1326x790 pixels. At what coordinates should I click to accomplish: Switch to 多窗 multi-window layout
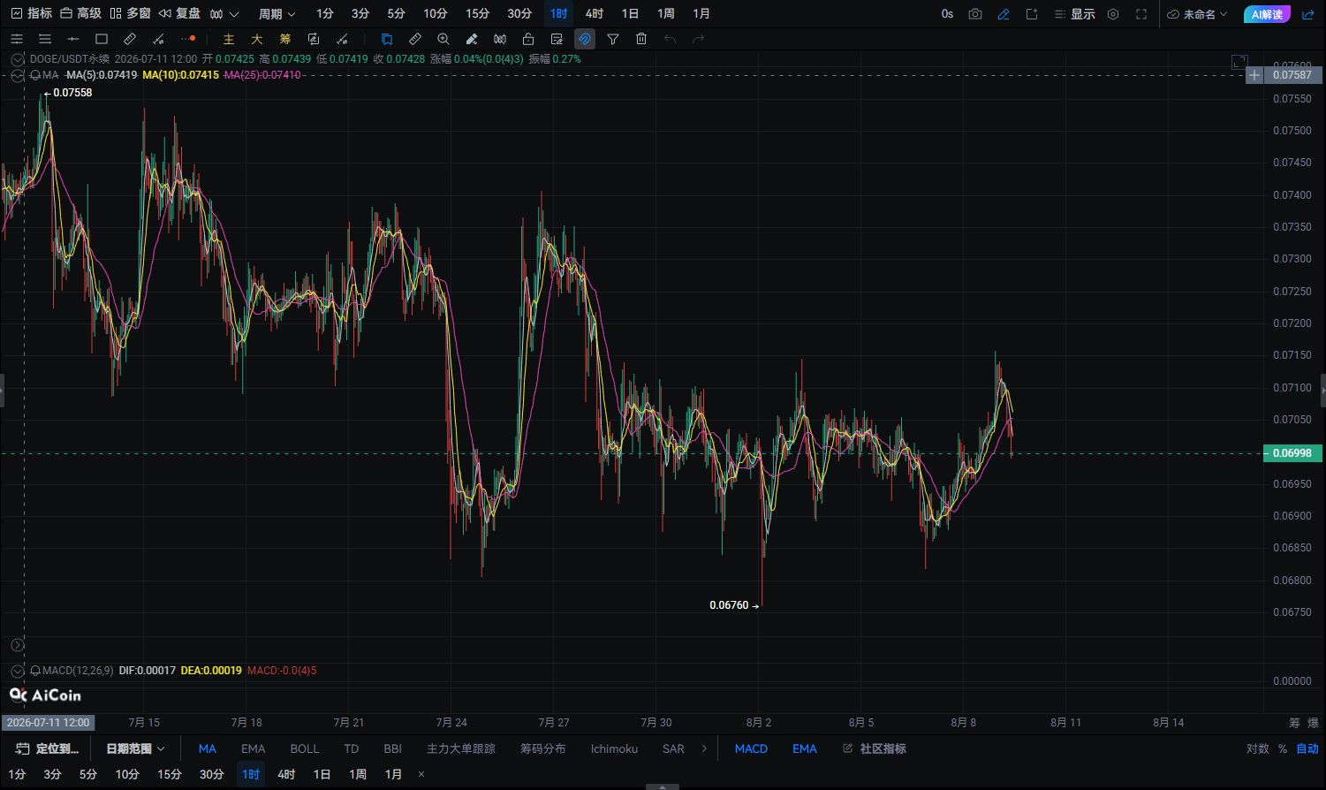tap(130, 13)
